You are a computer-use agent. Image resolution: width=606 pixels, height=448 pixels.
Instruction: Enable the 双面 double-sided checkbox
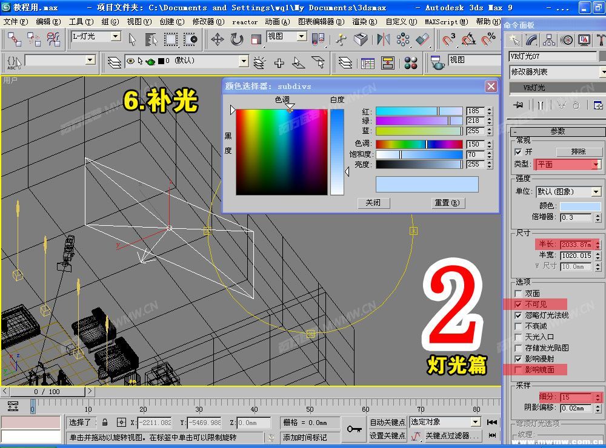518,294
